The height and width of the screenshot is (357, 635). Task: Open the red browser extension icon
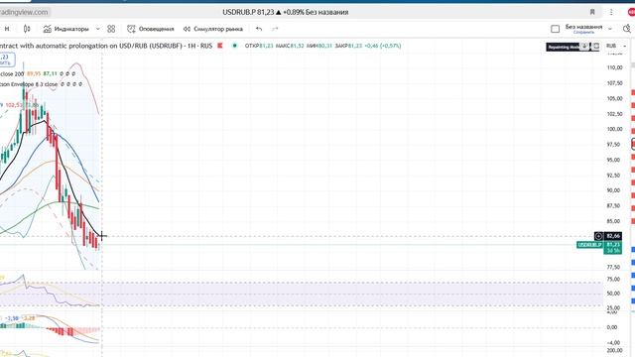[x=631, y=12]
